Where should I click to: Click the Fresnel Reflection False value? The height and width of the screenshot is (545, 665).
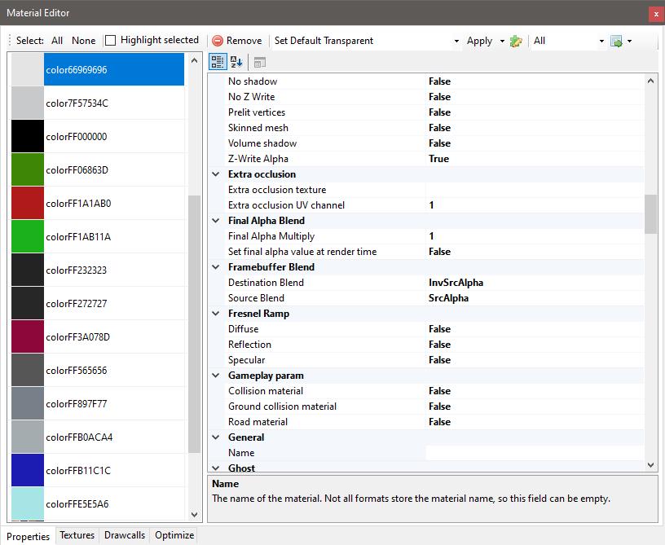439,344
